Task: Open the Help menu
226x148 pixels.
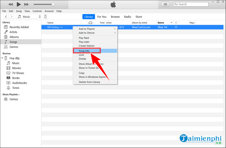Action: click(x=59, y=11)
